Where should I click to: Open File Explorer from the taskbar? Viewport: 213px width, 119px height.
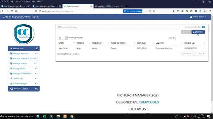[58, 116]
